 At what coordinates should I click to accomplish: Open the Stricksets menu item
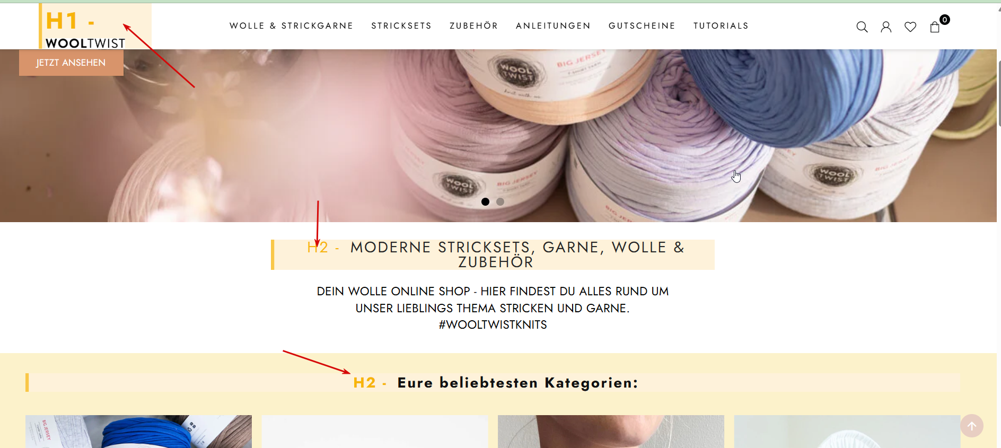pyautogui.click(x=401, y=26)
